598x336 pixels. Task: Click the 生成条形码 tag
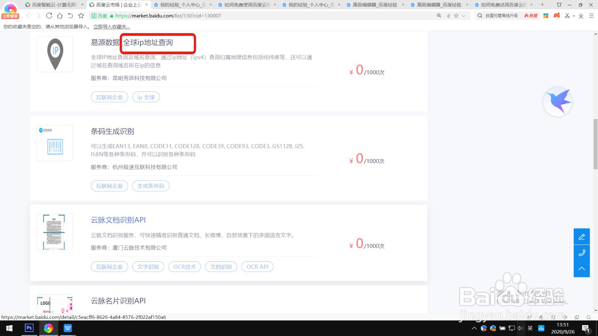pyautogui.click(x=151, y=186)
